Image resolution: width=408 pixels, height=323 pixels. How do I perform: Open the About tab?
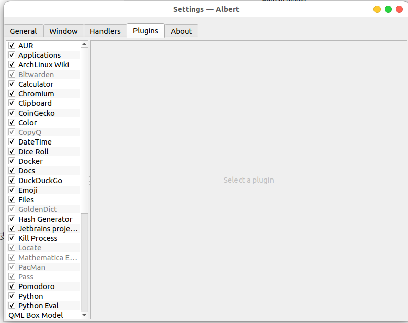coord(181,31)
